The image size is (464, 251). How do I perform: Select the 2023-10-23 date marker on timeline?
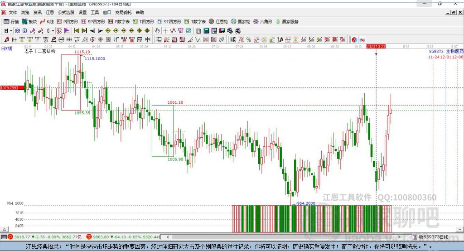(376, 46)
